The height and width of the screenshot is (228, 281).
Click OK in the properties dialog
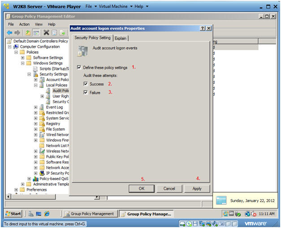tap(142, 189)
